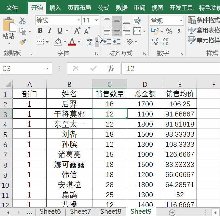
Task: Open font size 11 dropdown
Action: pyautogui.click(x=96, y=20)
